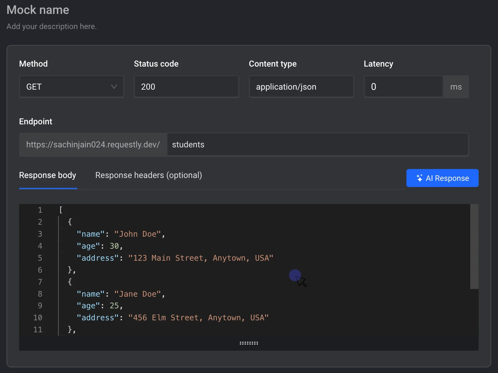Viewport: 498px width, 373px height.
Task: Click the Mock name title
Action: tap(38, 10)
